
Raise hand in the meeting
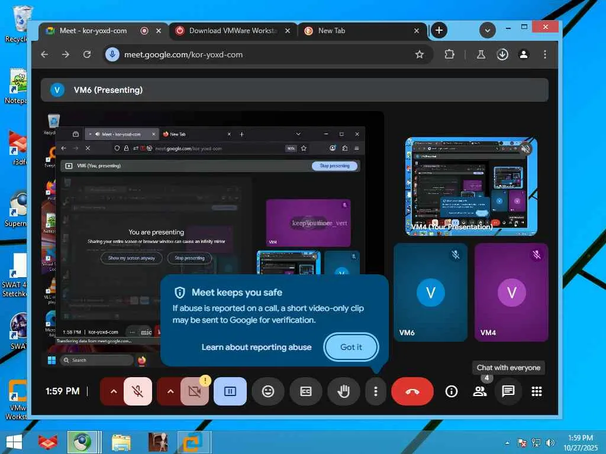point(343,391)
